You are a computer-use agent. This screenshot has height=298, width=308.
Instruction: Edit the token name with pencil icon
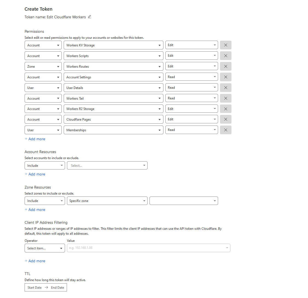[90, 17]
